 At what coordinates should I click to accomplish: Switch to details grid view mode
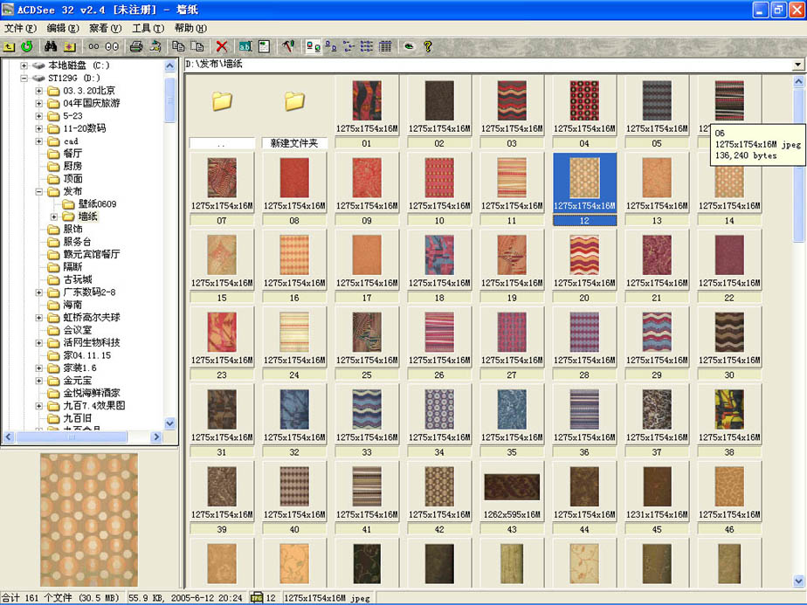tap(385, 46)
